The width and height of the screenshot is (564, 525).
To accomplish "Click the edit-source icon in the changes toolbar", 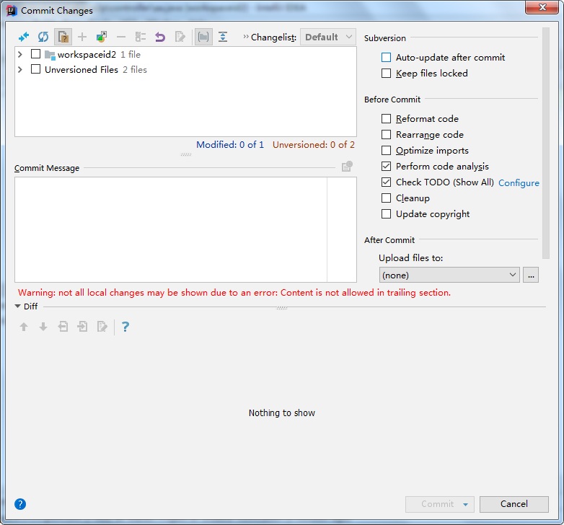I will [x=180, y=37].
